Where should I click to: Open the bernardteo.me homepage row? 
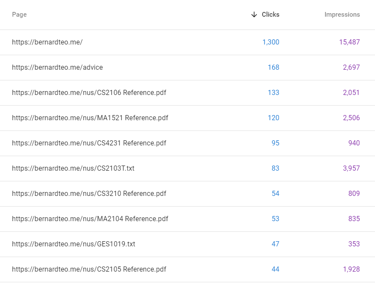click(188, 42)
